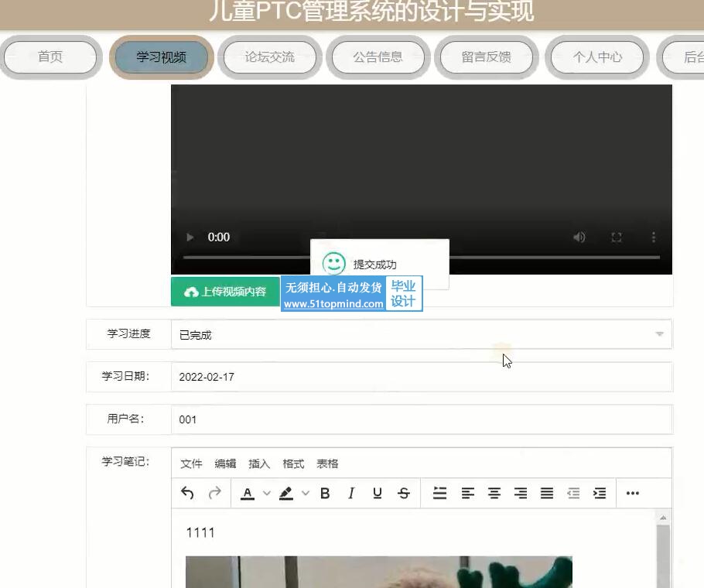The image size is (704, 588).
Task: Click the video progress bar
Action: [x=421, y=257]
